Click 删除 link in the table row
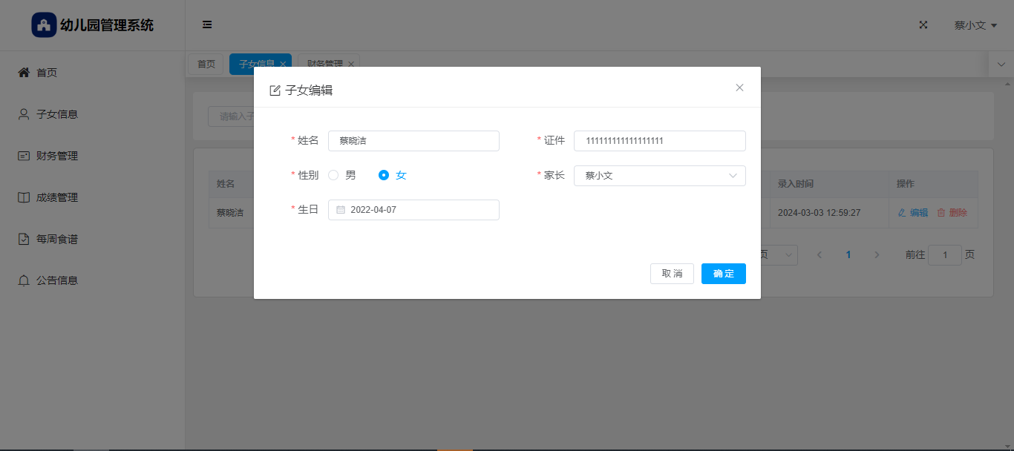1014x451 pixels. 952,212
